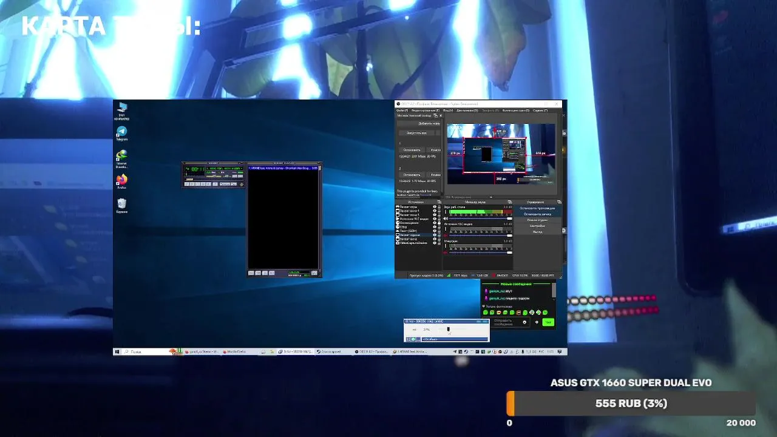Click Запустить все in multiple output dock
The width and height of the screenshot is (777, 437).
click(416, 133)
